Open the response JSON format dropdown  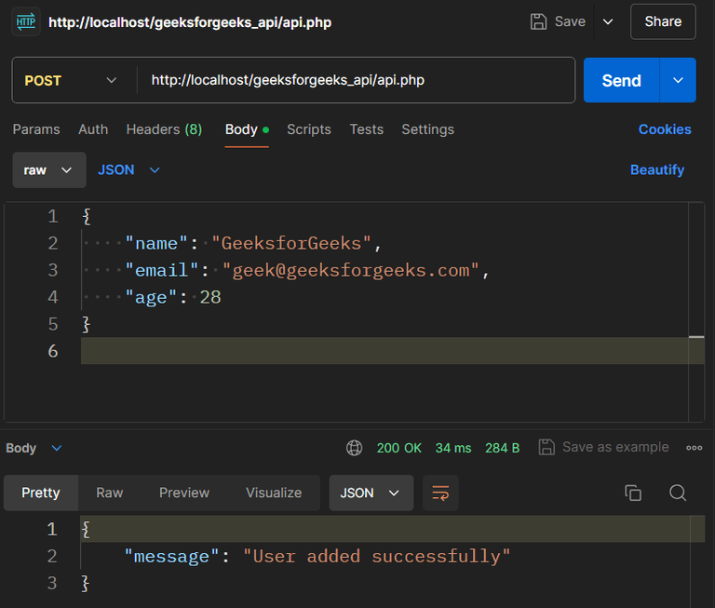click(x=371, y=493)
